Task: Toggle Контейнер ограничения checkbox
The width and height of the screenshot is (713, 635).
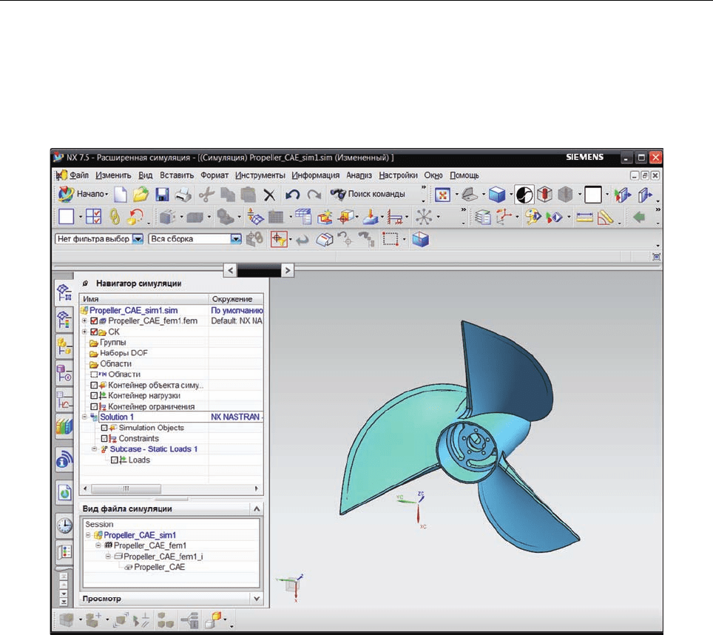Action: pos(94,406)
